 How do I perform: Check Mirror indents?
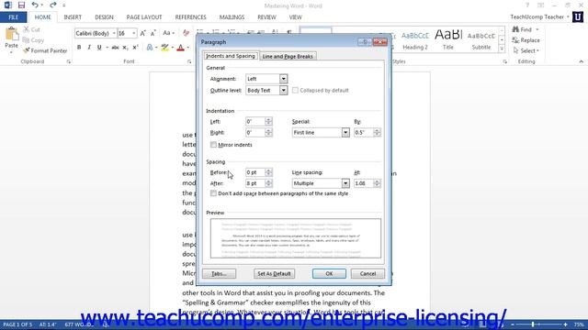(x=213, y=145)
